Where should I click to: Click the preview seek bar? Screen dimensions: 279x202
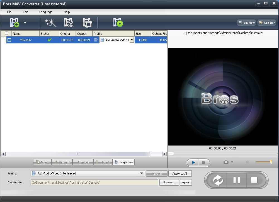pos(223,154)
